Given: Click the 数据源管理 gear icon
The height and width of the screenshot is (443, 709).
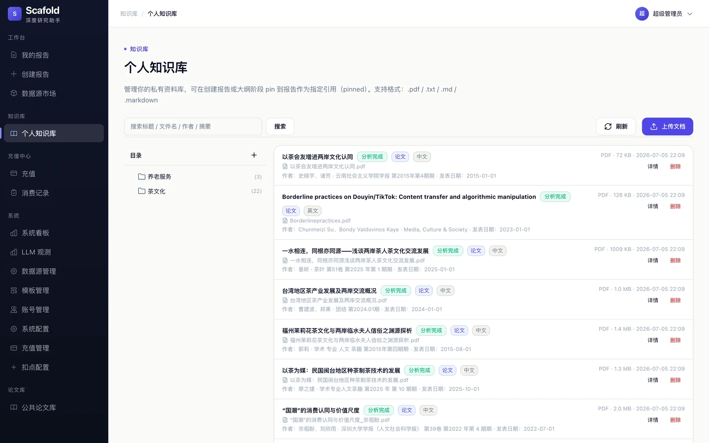Looking at the screenshot, I should coord(14,271).
